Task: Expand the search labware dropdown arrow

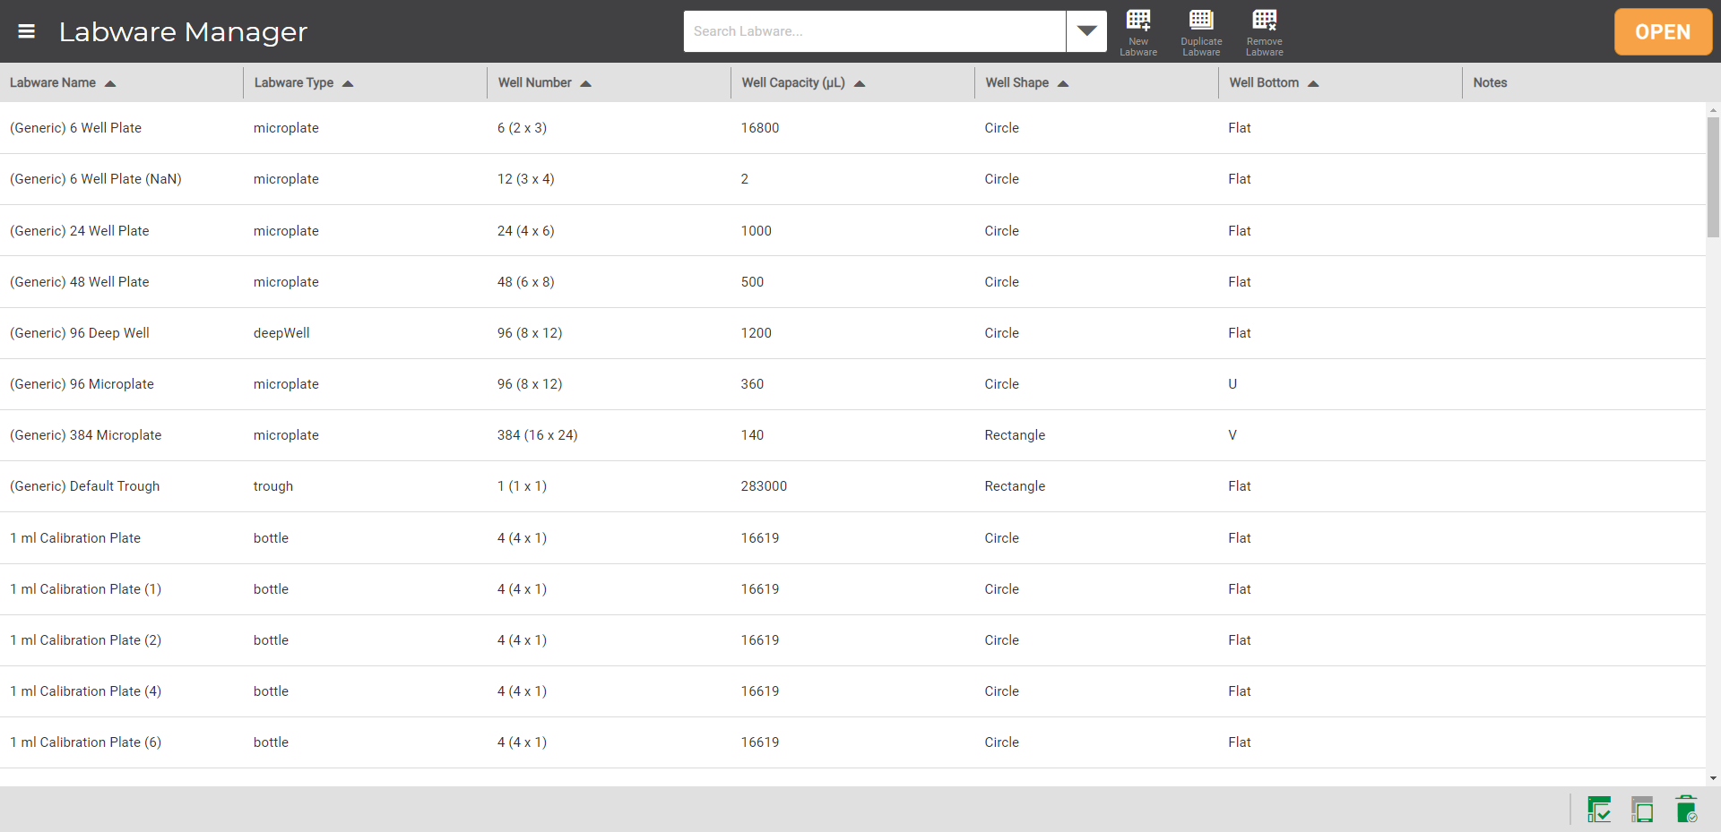Action: [1086, 31]
